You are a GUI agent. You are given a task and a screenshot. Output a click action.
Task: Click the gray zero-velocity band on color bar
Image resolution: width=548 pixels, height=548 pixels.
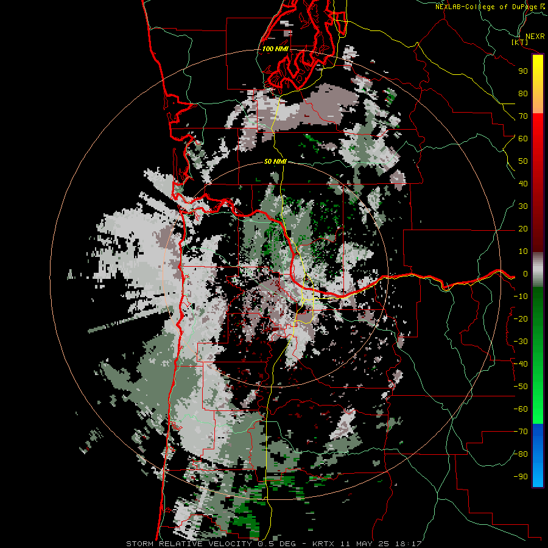coord(538,270)
